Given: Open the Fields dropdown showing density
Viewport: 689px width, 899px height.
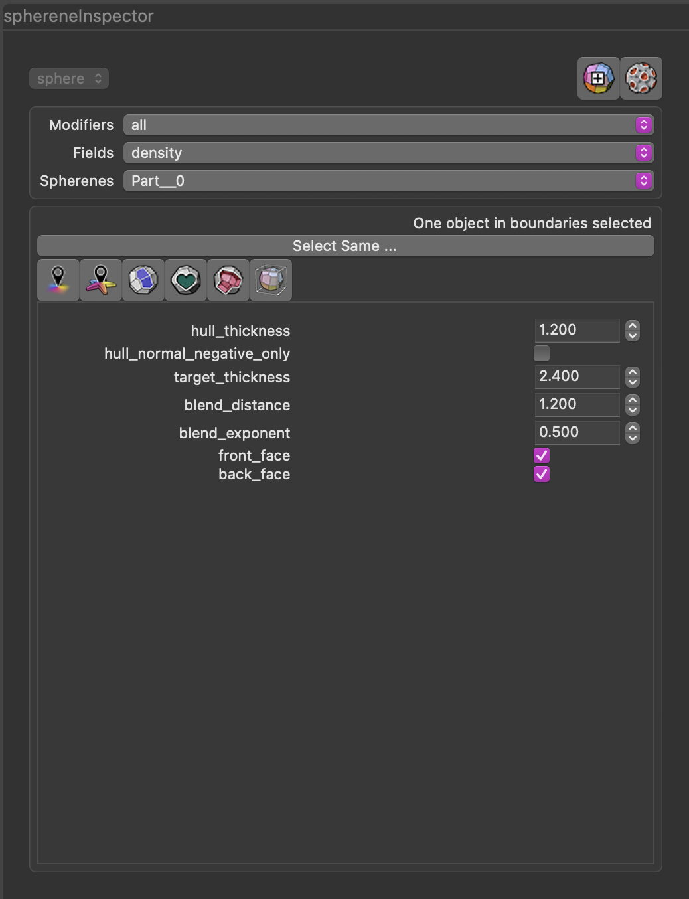Looking at the screenshot, I should (x=388, y=153).
